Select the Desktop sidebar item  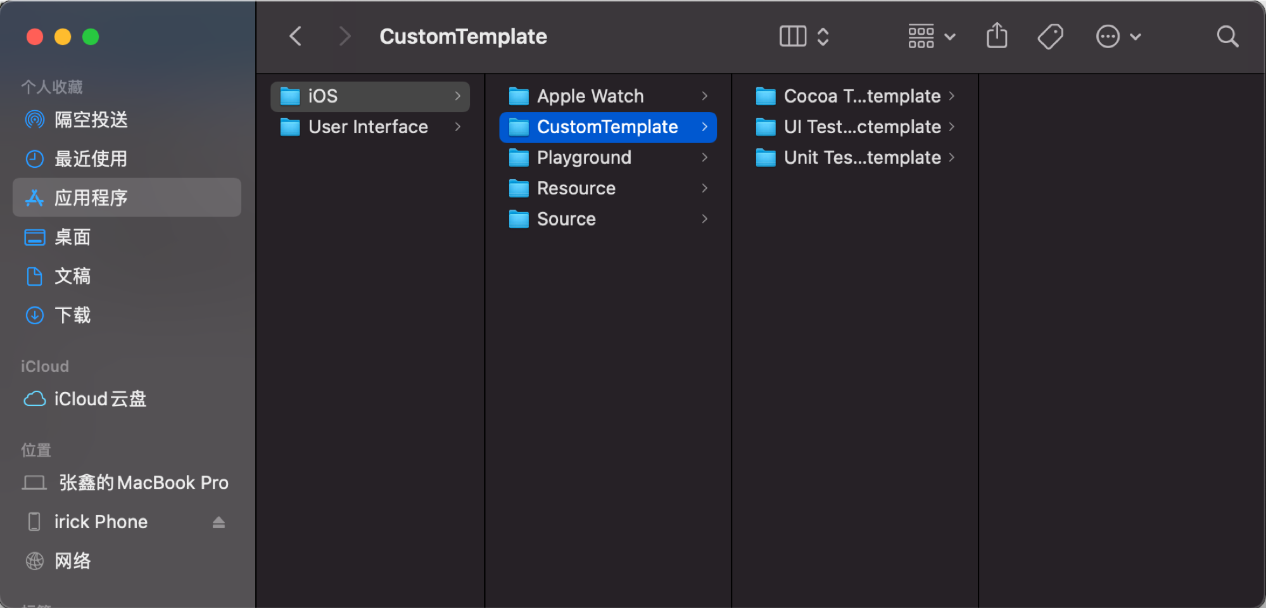click(72, 237)
